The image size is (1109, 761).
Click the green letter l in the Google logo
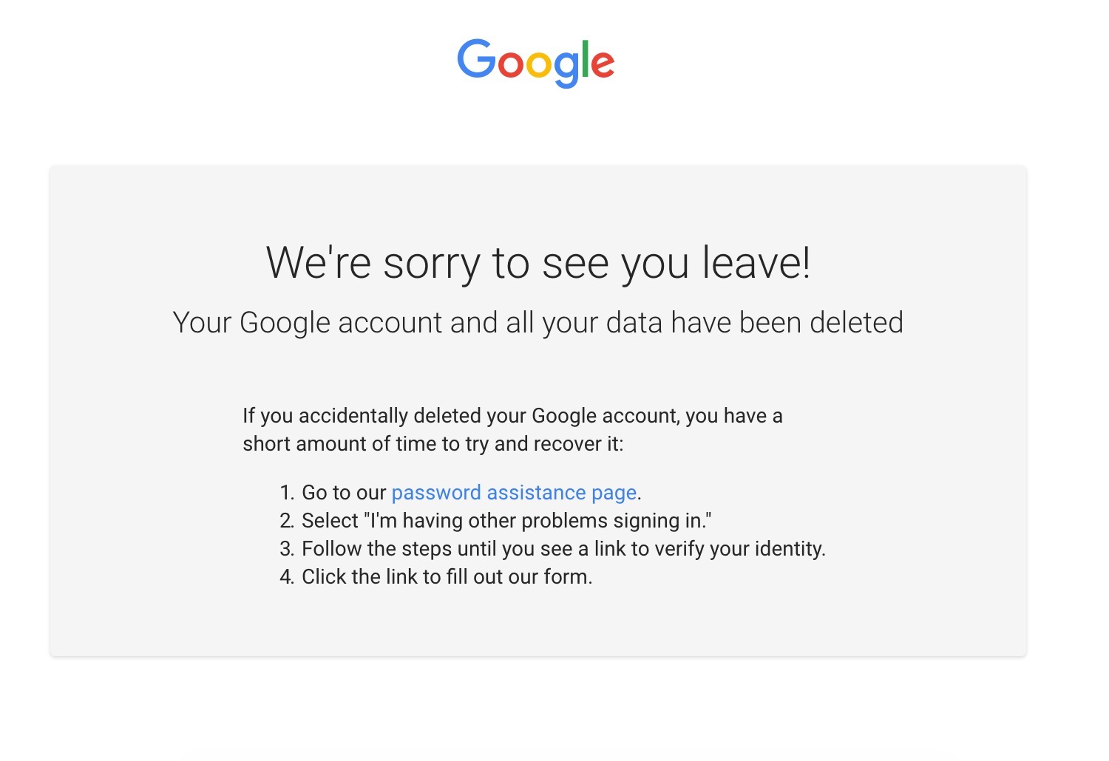coord(586,58)
